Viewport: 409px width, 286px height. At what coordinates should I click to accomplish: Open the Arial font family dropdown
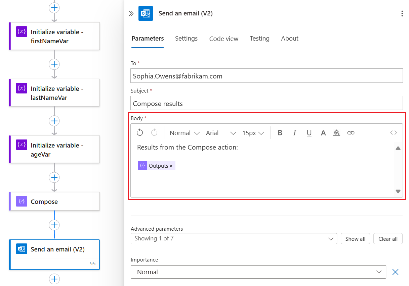(x=221, y=133)
